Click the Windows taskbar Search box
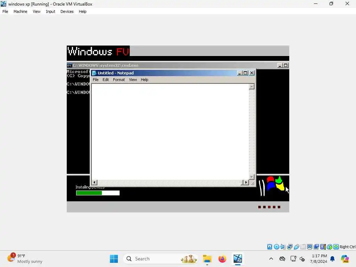The height and width of the screenshot is (267, 356). point(160,259)
